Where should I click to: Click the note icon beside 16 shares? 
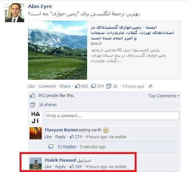32,105
